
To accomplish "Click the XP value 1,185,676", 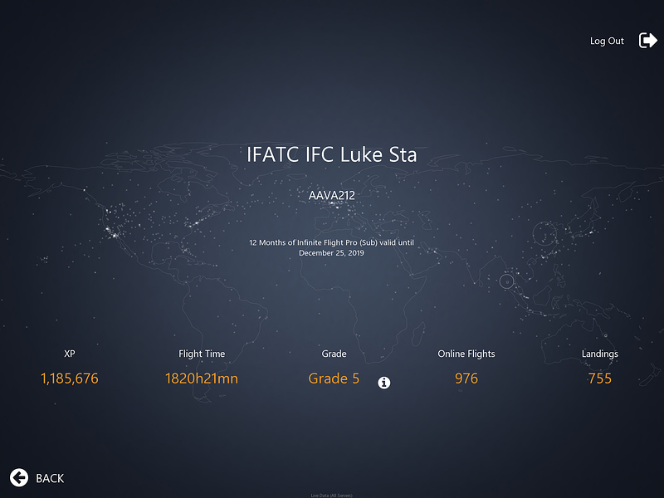I will pos(70,378).
